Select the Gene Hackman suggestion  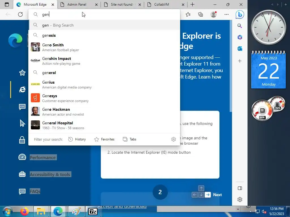[x=105, y=112]
